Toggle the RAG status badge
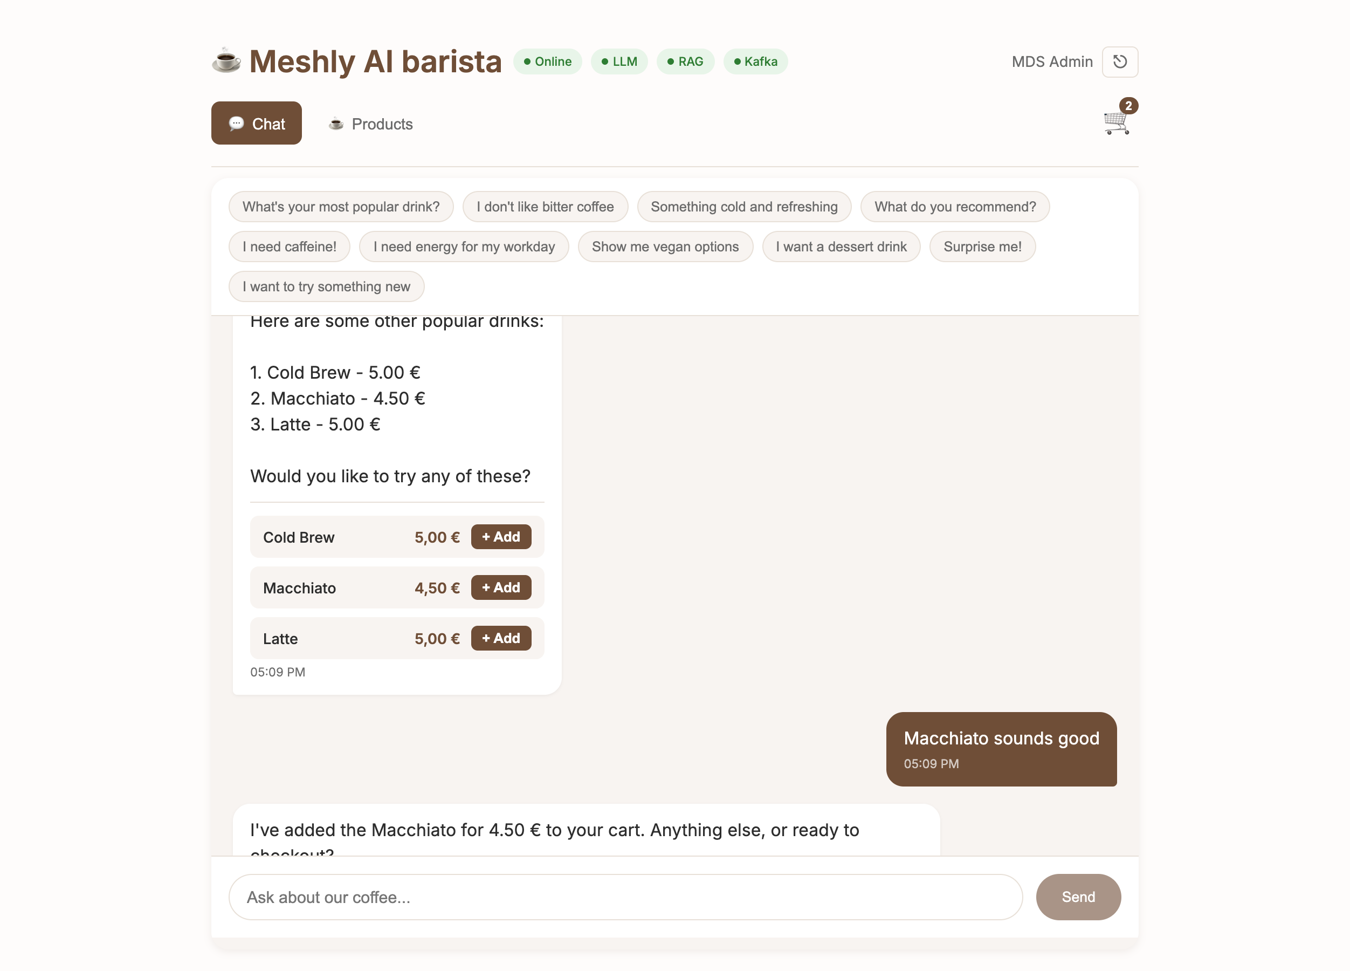Viewport: 1350px width, 971px height. pos(685,61)
